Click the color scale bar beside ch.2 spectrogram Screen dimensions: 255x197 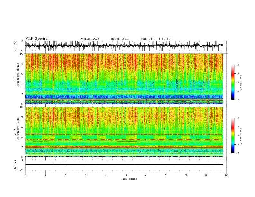point(233,136)
